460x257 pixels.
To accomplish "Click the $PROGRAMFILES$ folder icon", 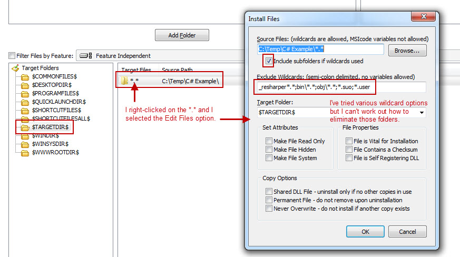I will click(25, 94).
